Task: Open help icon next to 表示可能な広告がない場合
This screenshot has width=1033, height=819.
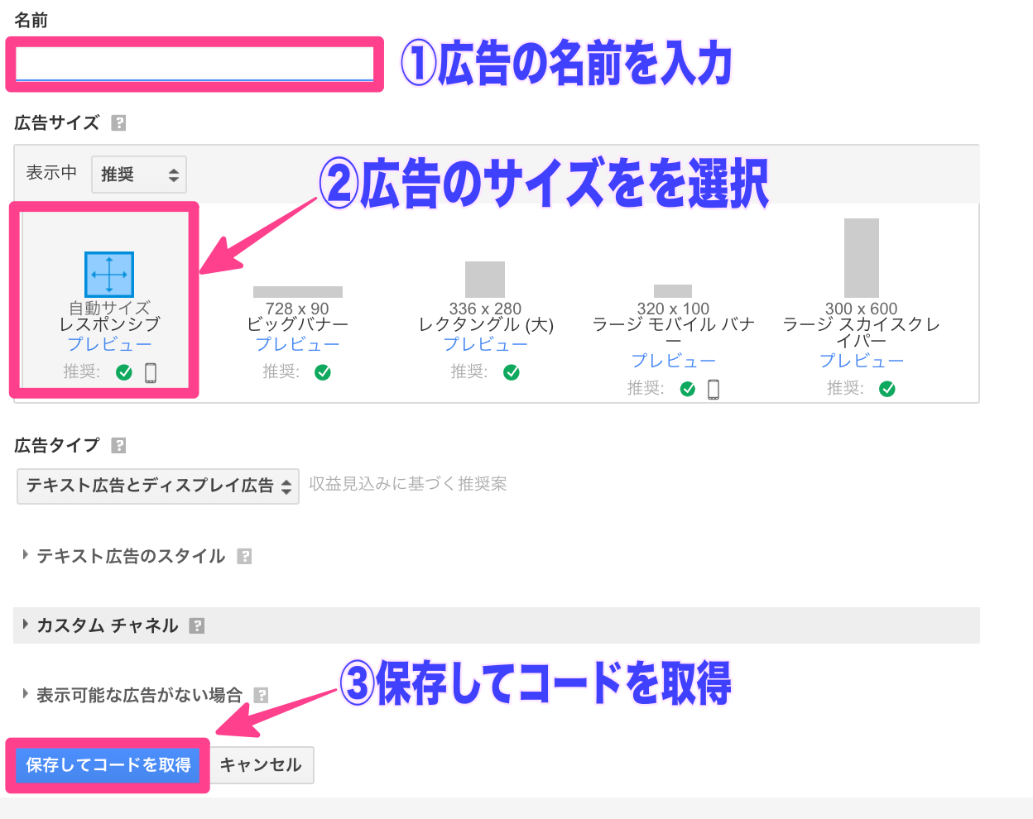Action: coord(262,695)
